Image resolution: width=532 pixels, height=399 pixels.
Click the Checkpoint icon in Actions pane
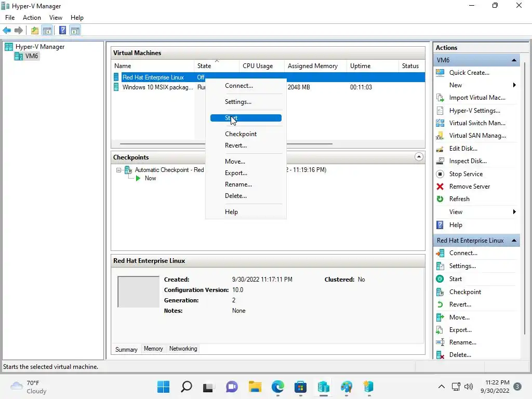pos(440,292)
